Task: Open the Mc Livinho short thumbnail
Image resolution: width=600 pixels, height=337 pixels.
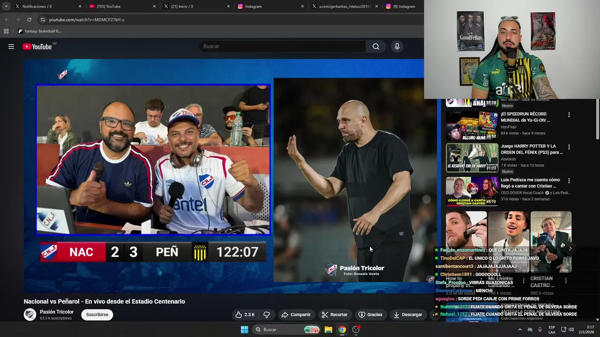Action: [508, 242]
